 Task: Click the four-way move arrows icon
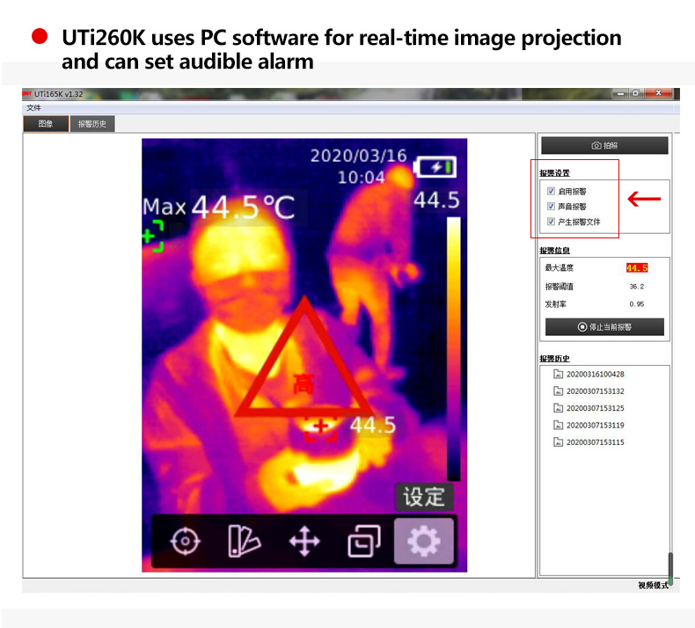click(x=304, y=541)
